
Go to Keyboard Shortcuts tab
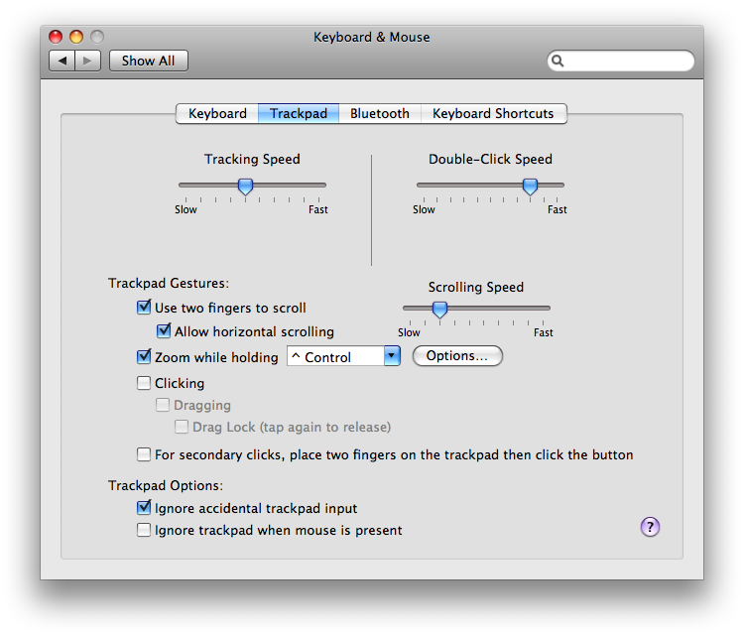[493, 114]
